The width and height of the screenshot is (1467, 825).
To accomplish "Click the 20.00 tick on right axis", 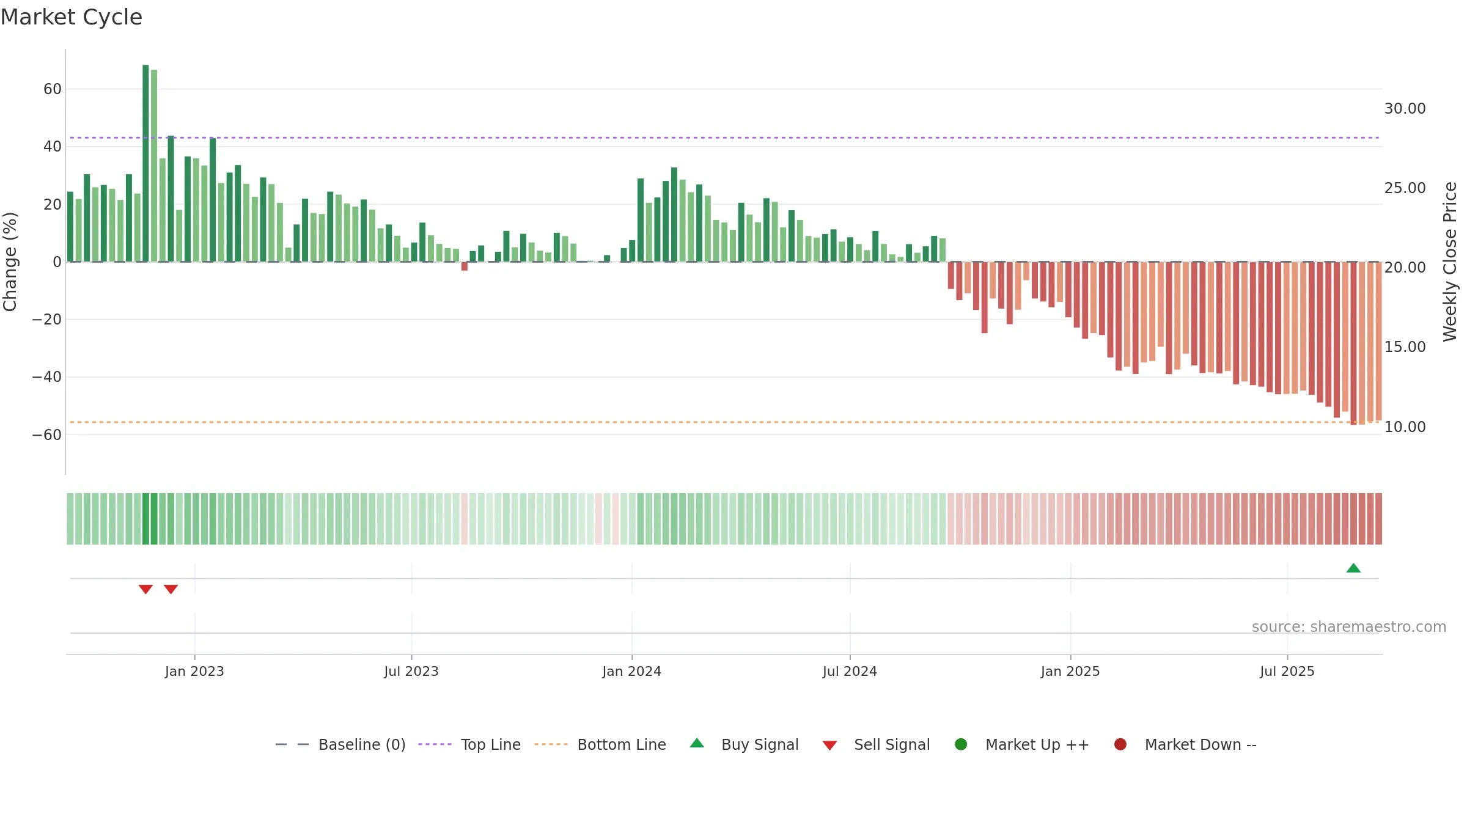I will click(x=1405, y=268).
